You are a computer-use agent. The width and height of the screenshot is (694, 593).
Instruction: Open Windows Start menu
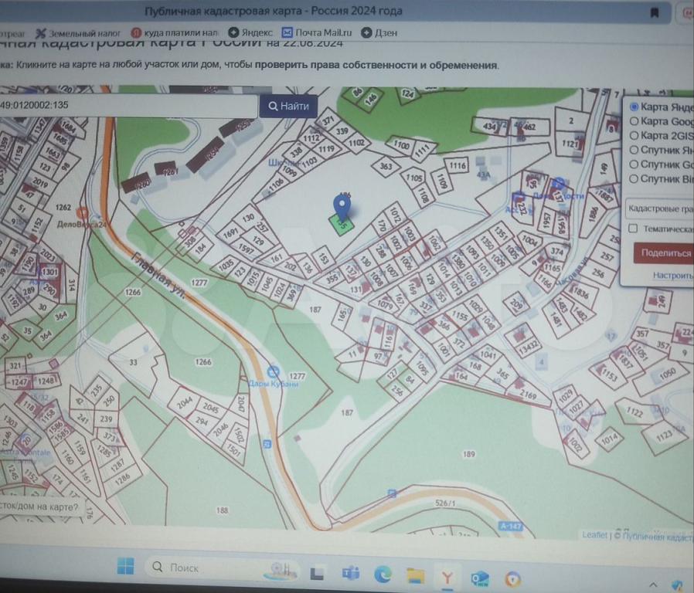[x=126, y=567]
